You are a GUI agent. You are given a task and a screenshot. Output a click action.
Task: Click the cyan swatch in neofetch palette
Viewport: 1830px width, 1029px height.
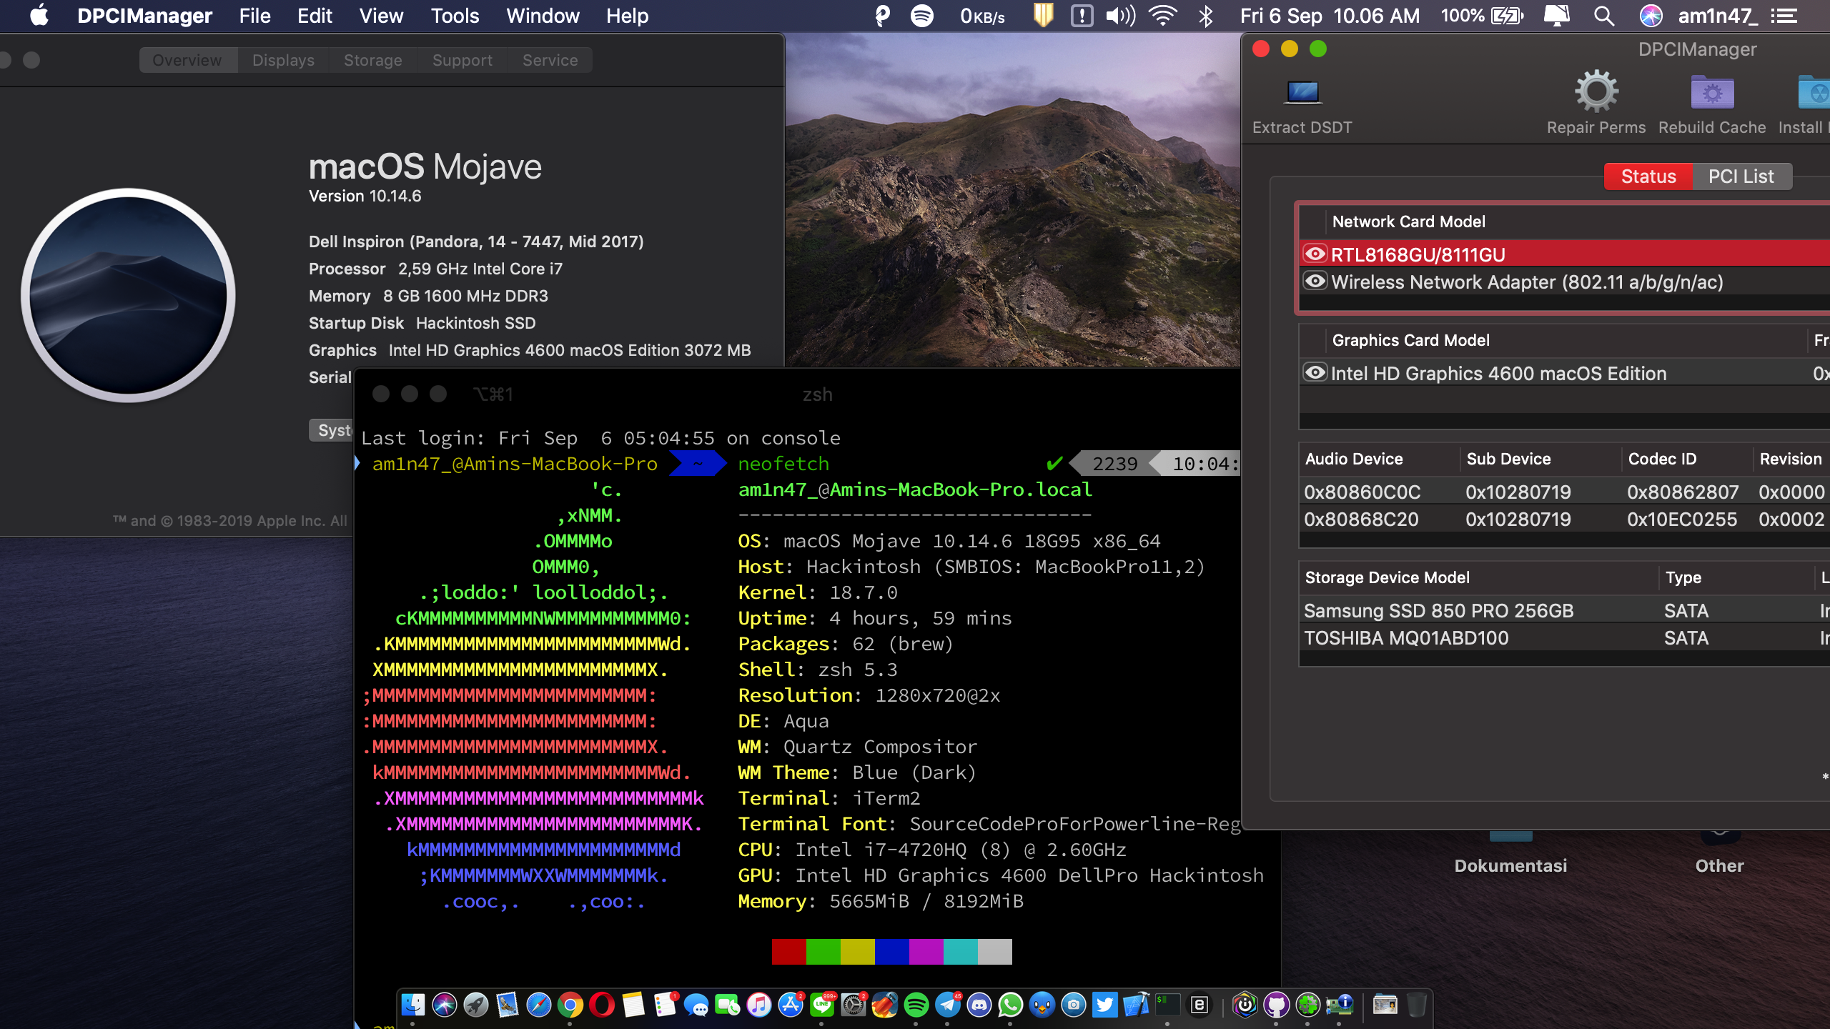tap(960, 951)
